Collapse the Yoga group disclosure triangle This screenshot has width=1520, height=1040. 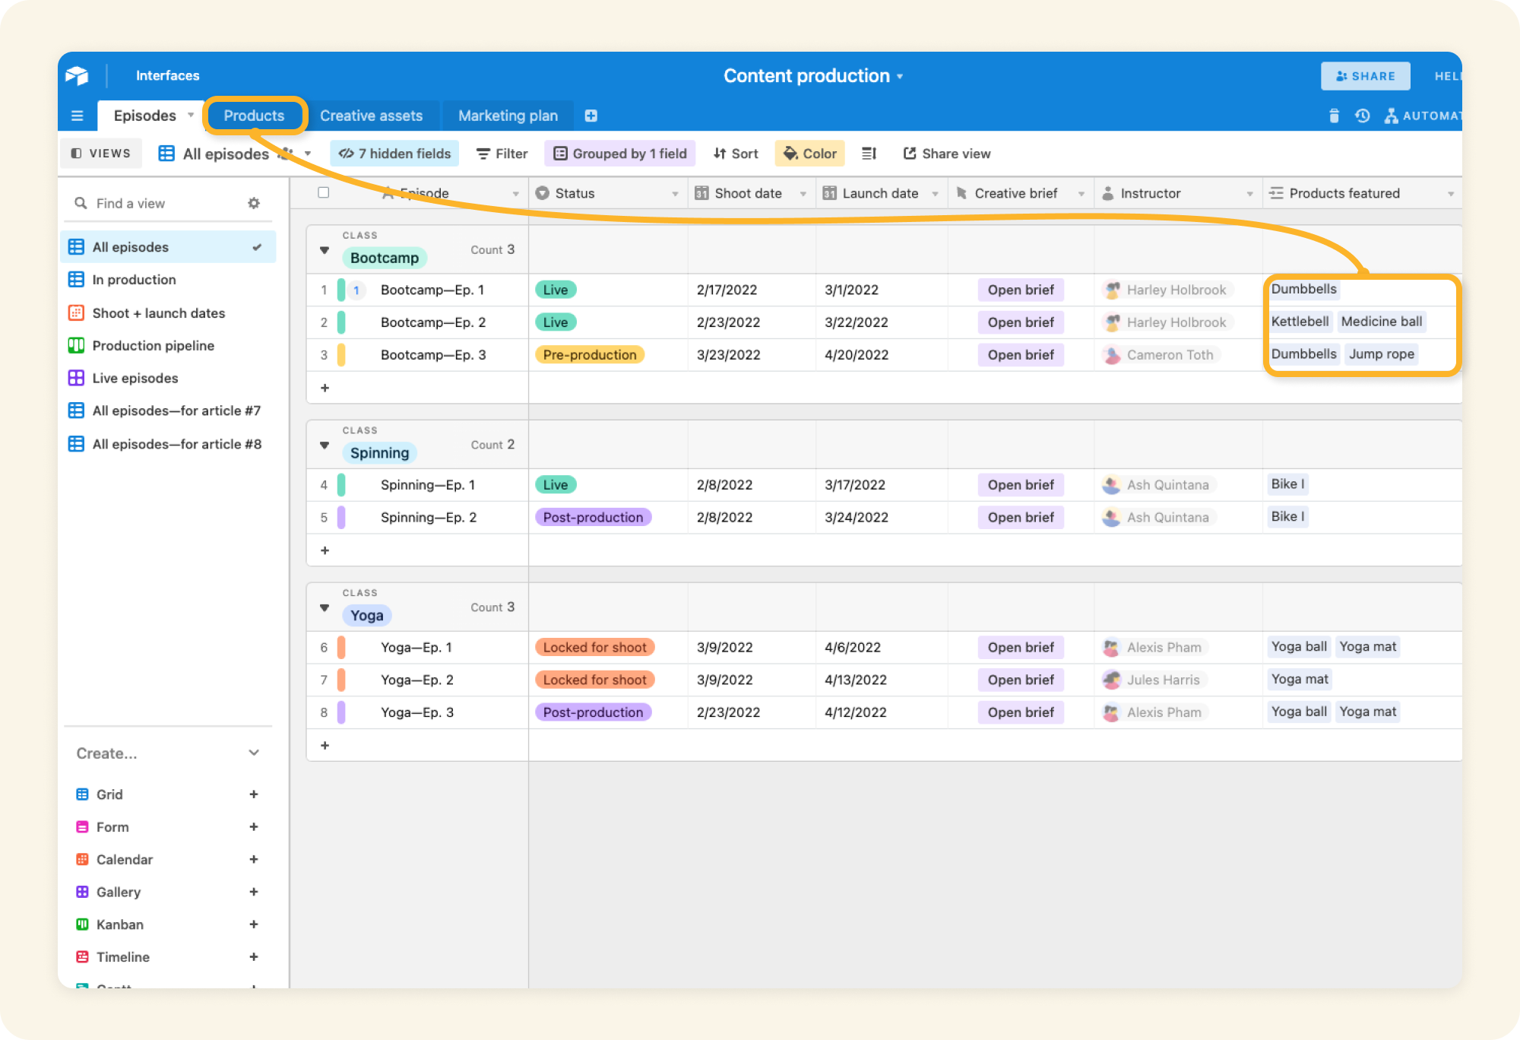(x=325, y=608)
